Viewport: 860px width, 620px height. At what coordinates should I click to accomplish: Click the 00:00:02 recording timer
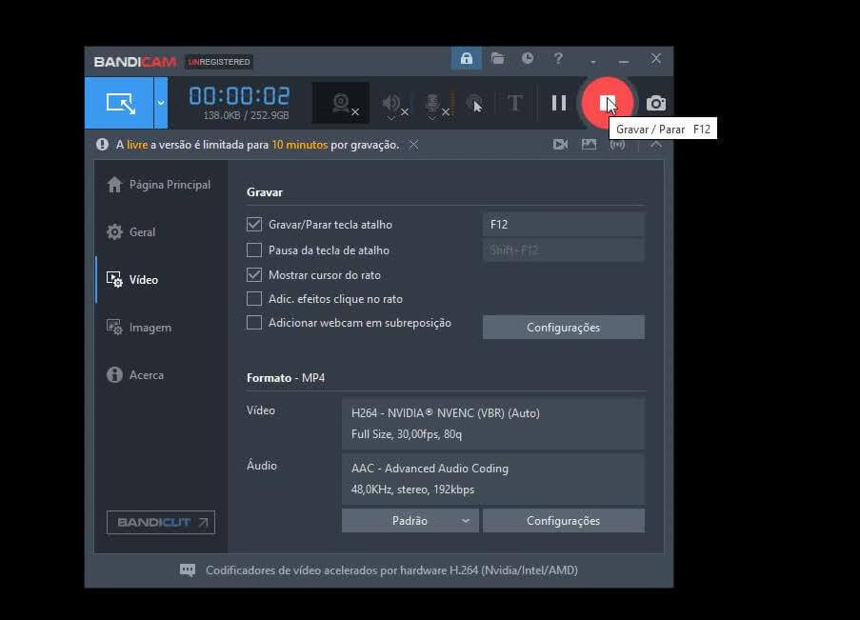(x=239, y=96)
